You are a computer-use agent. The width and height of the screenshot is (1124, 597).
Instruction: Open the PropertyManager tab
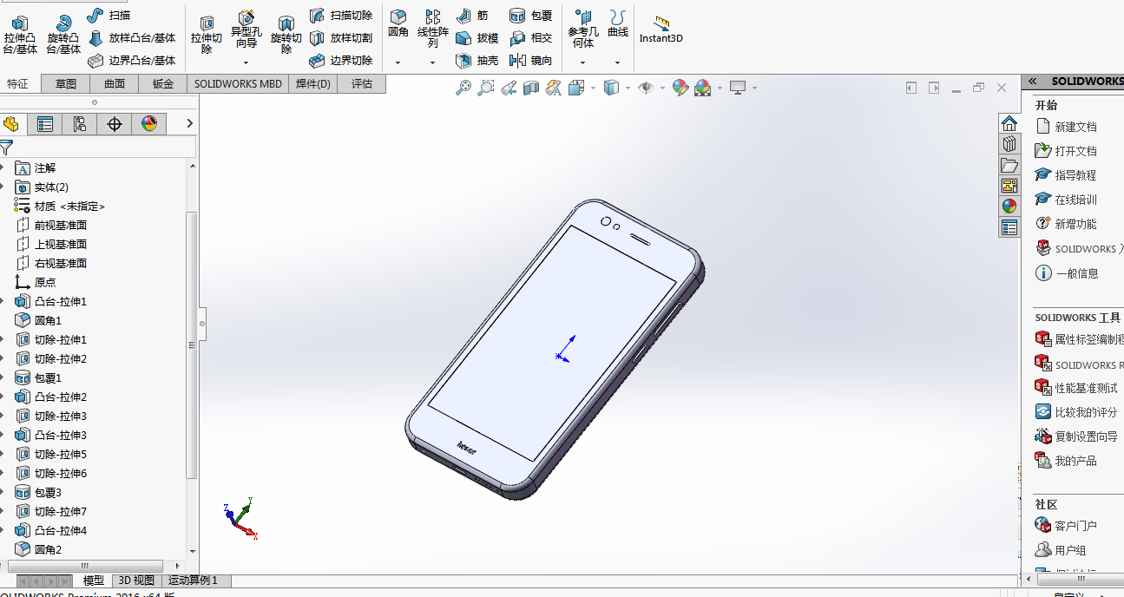(x=45, y=124)
